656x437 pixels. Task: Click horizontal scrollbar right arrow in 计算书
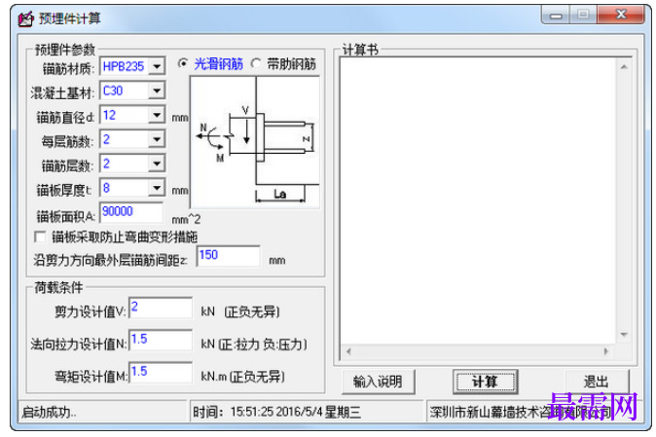tap(606, 351)
